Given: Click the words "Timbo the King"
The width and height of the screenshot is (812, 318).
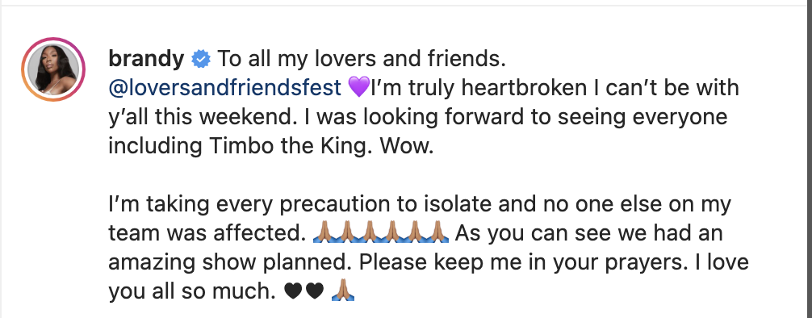Looking at the screenshot, I should coord(291,147).
